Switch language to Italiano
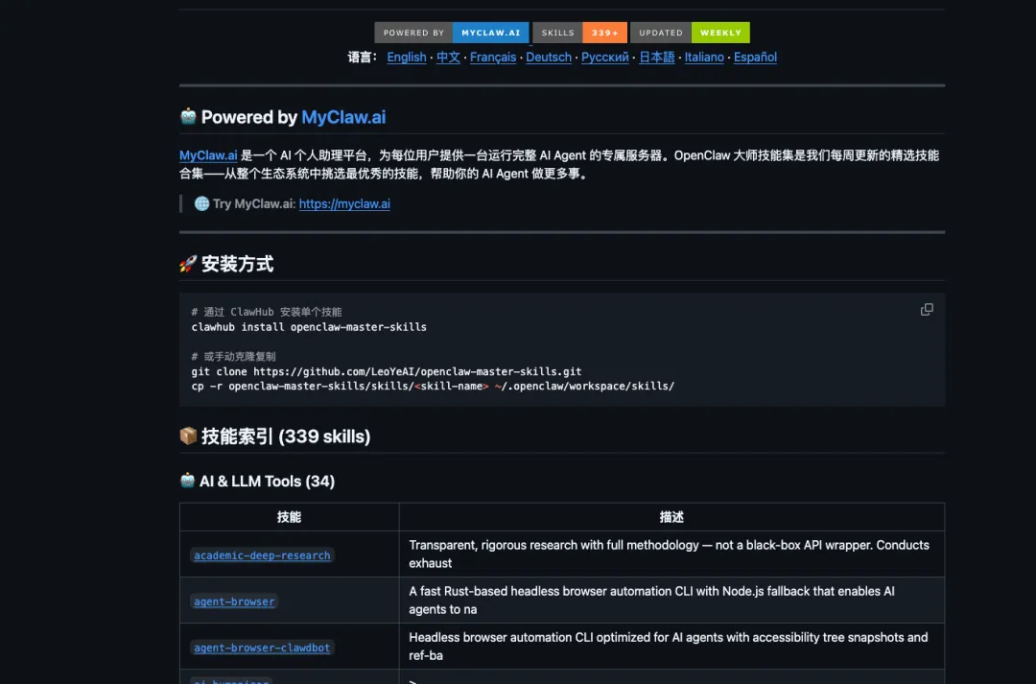1036x684 pixels. (x=704, y=57)
